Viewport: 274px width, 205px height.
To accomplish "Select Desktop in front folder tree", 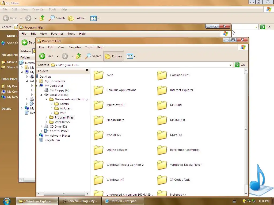I will point(45,77).
